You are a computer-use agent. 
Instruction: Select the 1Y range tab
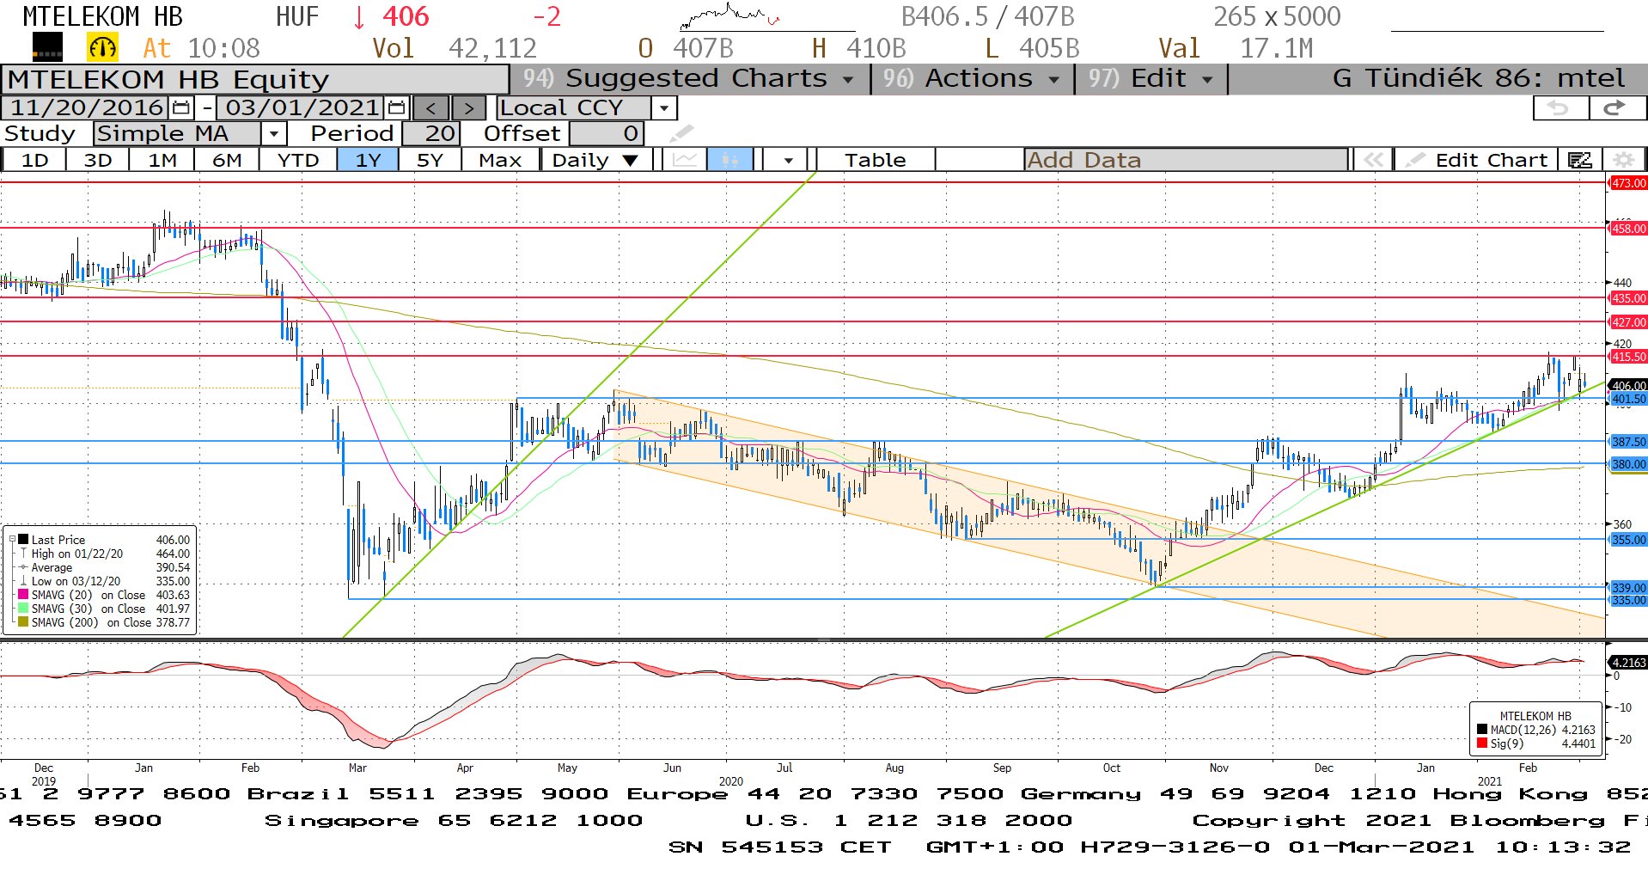[x=368, y=160]
